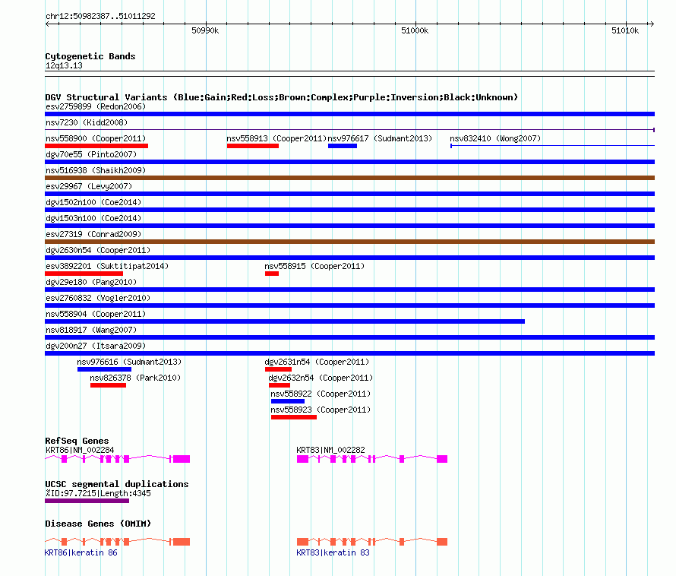
Task: Click the dgv70e55 (Pinto2007) label
Action: coord(91,154)
